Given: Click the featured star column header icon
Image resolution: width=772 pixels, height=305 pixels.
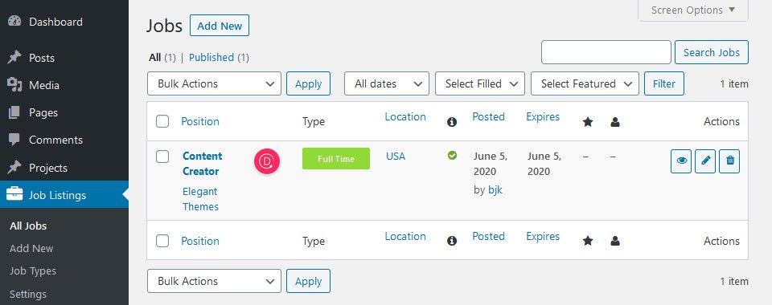Looking at the screenshot, I should point(588,122).
